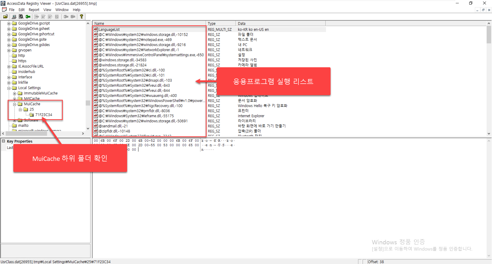Select the GoogleDrive.gshortcut tree item
Viewport: 492px width, 264px height.
36,34
